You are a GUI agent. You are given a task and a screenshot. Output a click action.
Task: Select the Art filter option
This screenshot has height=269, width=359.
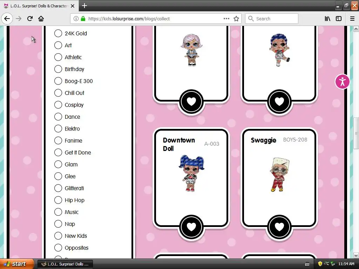point(63,45)
